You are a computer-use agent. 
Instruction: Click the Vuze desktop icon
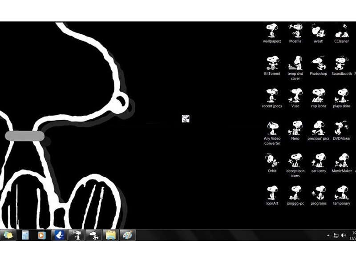295,98
